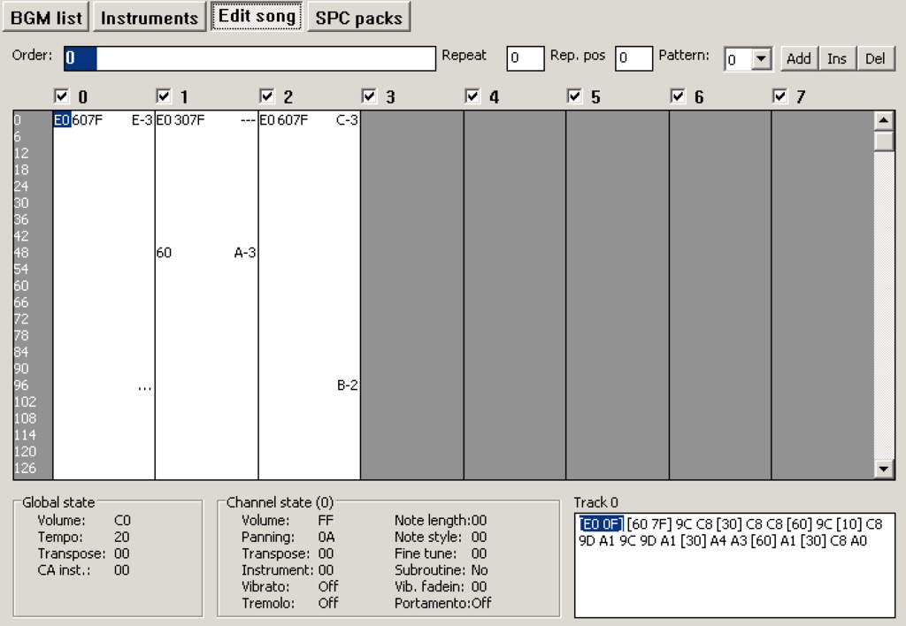Click the Del button
This screenshot has height=626, width=906.
pyautogui.click(x=875, y=58)
